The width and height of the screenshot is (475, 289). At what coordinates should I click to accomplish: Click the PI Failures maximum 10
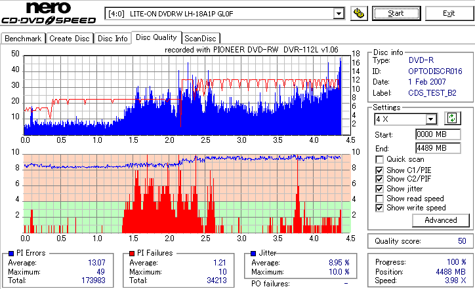pyautogui.click(x=222, y=272)
